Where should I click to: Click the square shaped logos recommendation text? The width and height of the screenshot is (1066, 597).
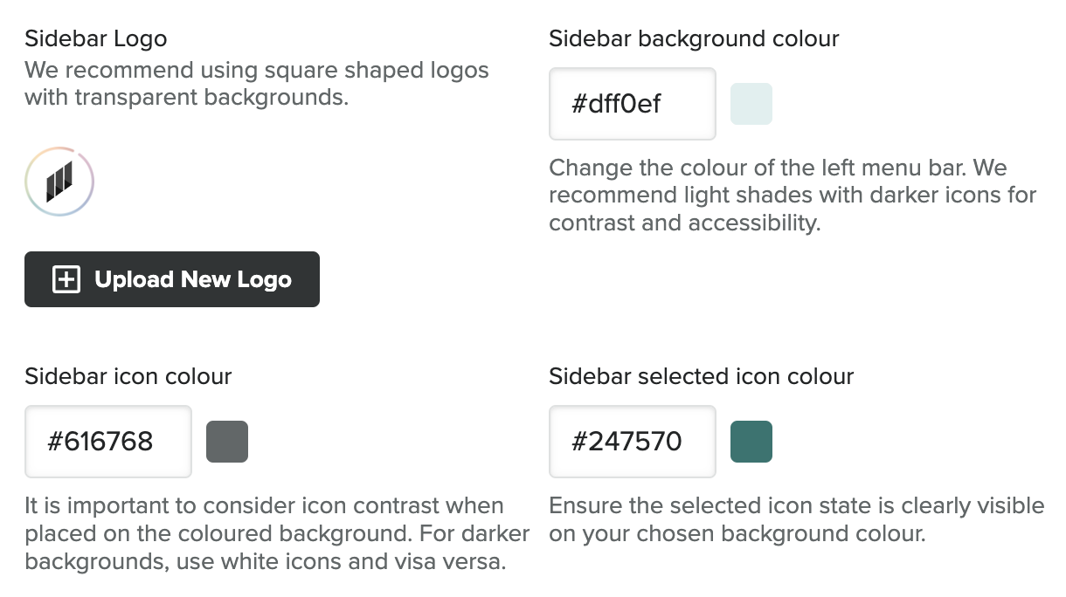pyautogui.click(x=256, y=70)
